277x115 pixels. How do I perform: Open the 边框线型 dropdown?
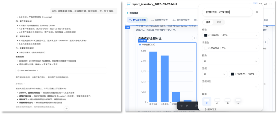[231, 87]
